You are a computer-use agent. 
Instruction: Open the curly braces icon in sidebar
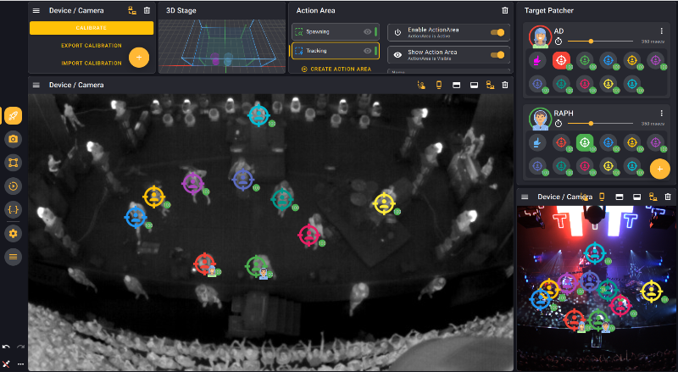click(x=14, y=209)
